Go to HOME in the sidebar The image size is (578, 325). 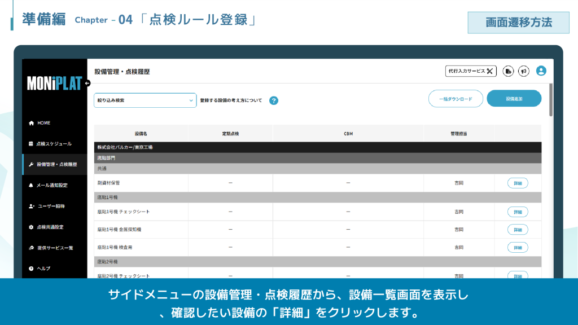click(44, 123)
